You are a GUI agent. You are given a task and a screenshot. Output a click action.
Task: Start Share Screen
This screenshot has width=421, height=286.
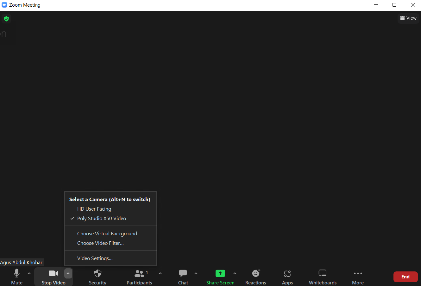[220, 276]
